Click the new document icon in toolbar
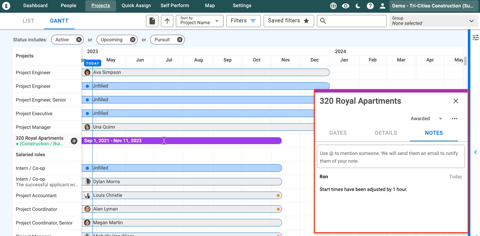This screenshot has height=236, width=480. [x=152, y=21]
